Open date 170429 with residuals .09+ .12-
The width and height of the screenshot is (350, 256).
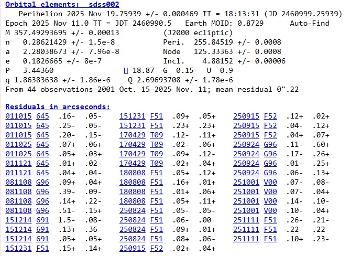coord(132,154)
